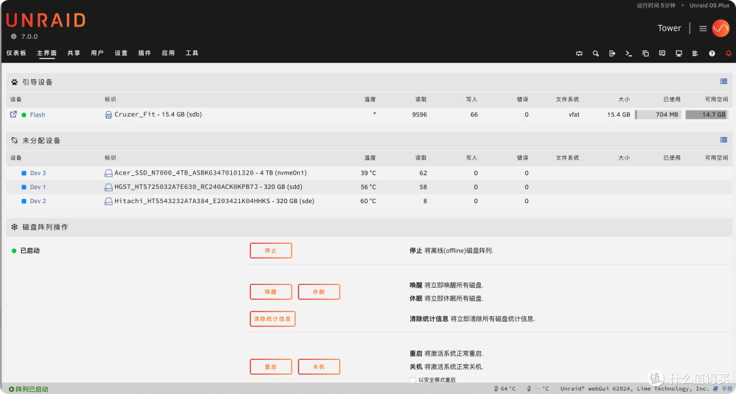Click the unlink icon in 未分配设备 header
Image resolution: width=736 pixels, height=394 pixels.
[14, 140]
